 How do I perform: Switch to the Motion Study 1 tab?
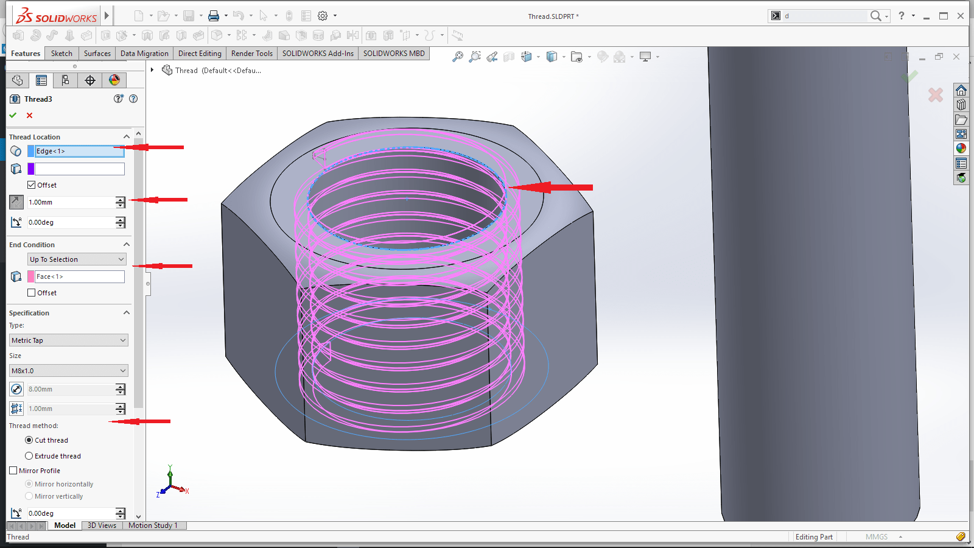coord(153,525)
